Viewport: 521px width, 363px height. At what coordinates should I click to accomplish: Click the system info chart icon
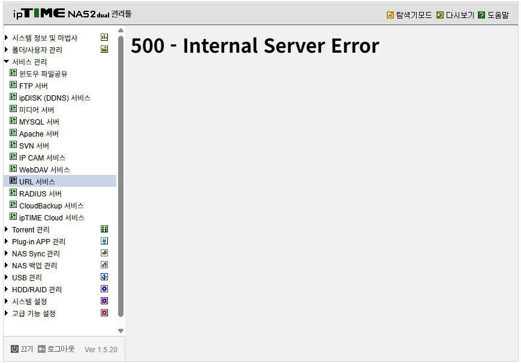104,37
